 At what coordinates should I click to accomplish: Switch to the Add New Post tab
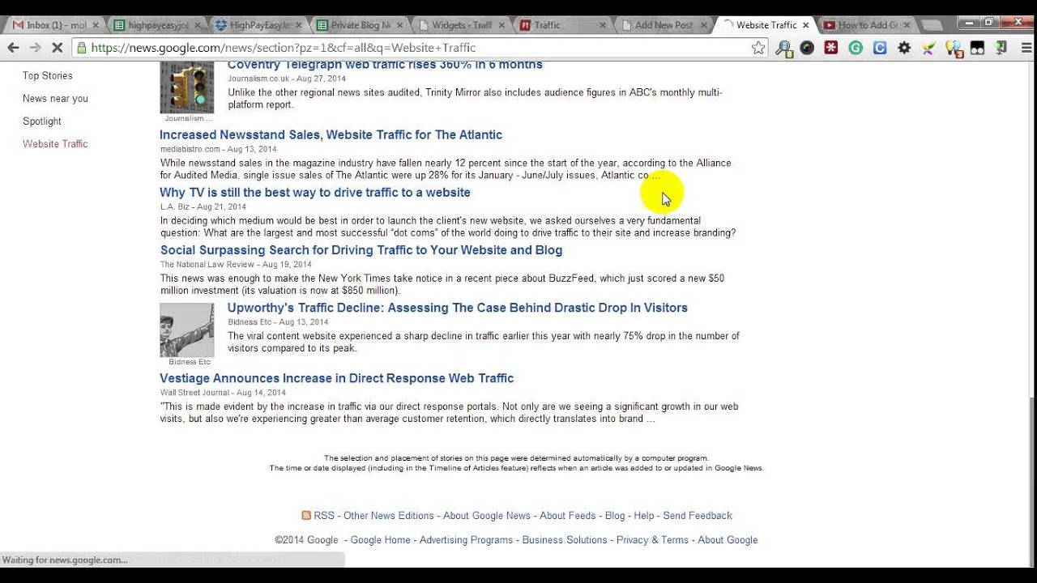662,25
